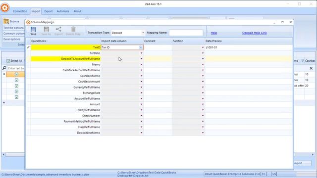Image resolution: width=317 pixels, height=178 pixels.
Task: Open the Amount import data column dropdown
Action: pos(141,104)
